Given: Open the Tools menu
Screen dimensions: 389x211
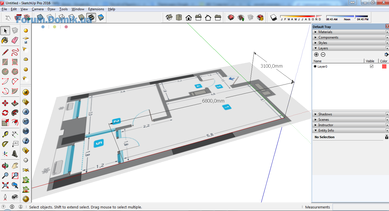Looking at the screenshot, I should 63,9.
